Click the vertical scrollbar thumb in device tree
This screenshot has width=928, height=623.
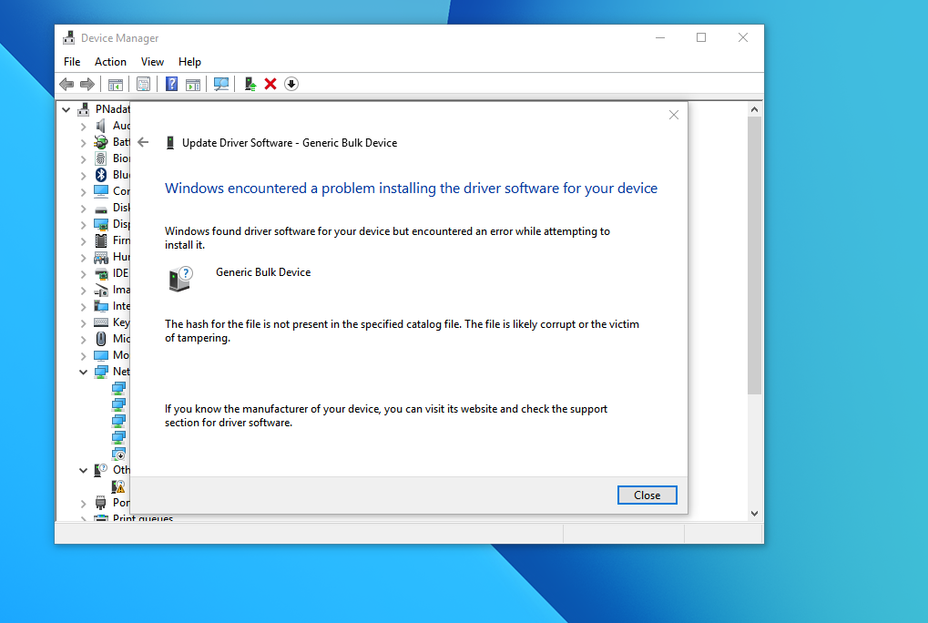(x=754, y=256)
